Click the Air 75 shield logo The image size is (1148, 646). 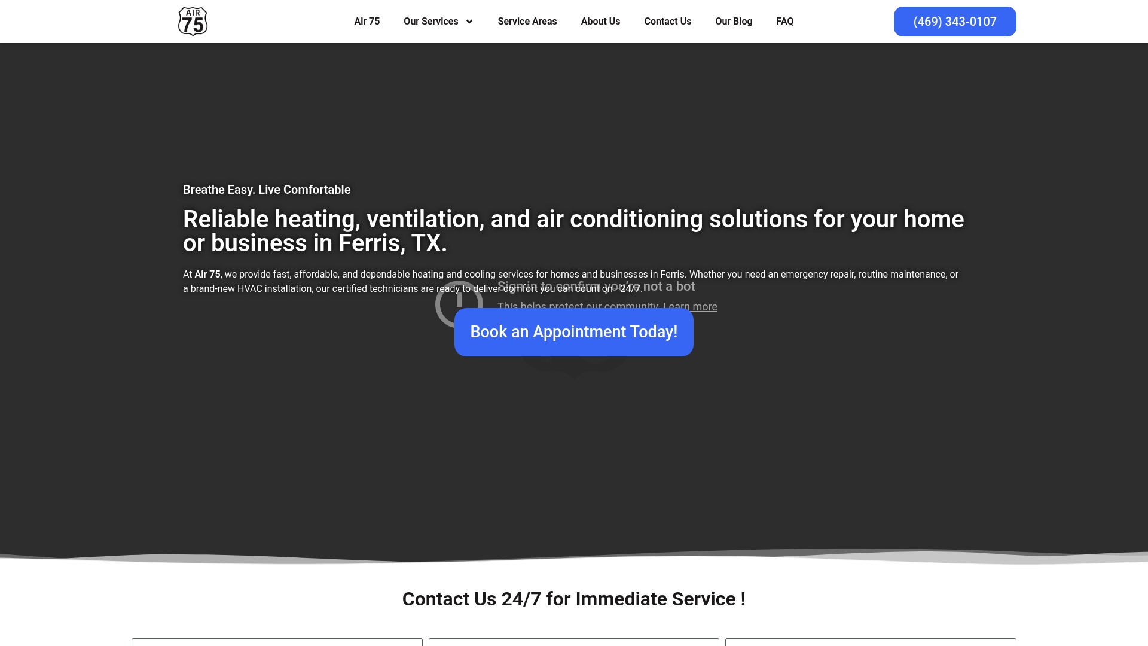point(193,22)
